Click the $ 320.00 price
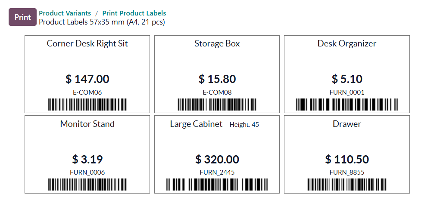Screen dimensions: 437x203 pos(217,160)
